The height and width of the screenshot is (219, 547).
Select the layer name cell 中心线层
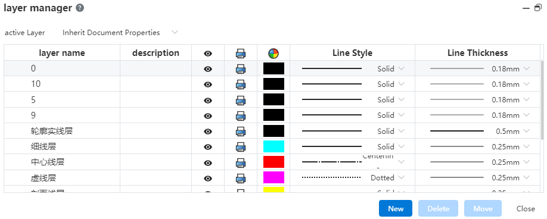[x=62, y=162]
